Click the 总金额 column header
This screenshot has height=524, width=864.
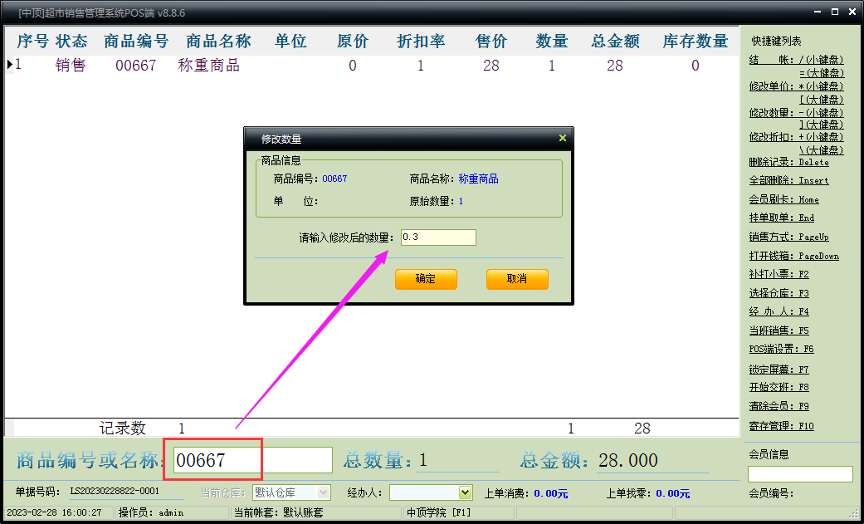point(615,41)
